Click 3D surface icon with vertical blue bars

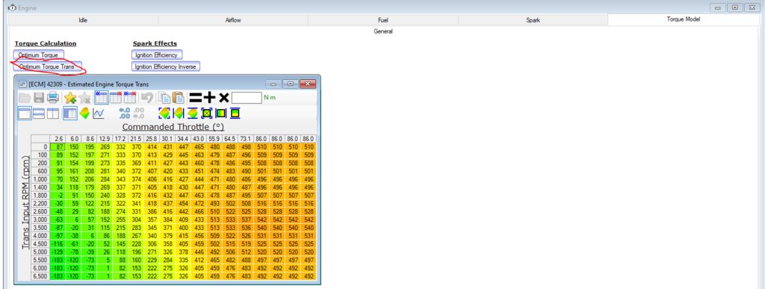tap(179, 113)
